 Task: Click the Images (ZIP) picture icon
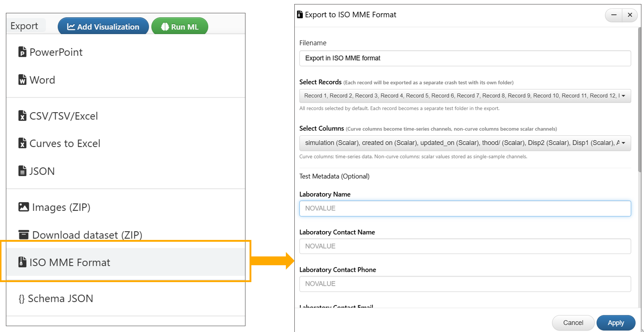[x=23, y=207]
